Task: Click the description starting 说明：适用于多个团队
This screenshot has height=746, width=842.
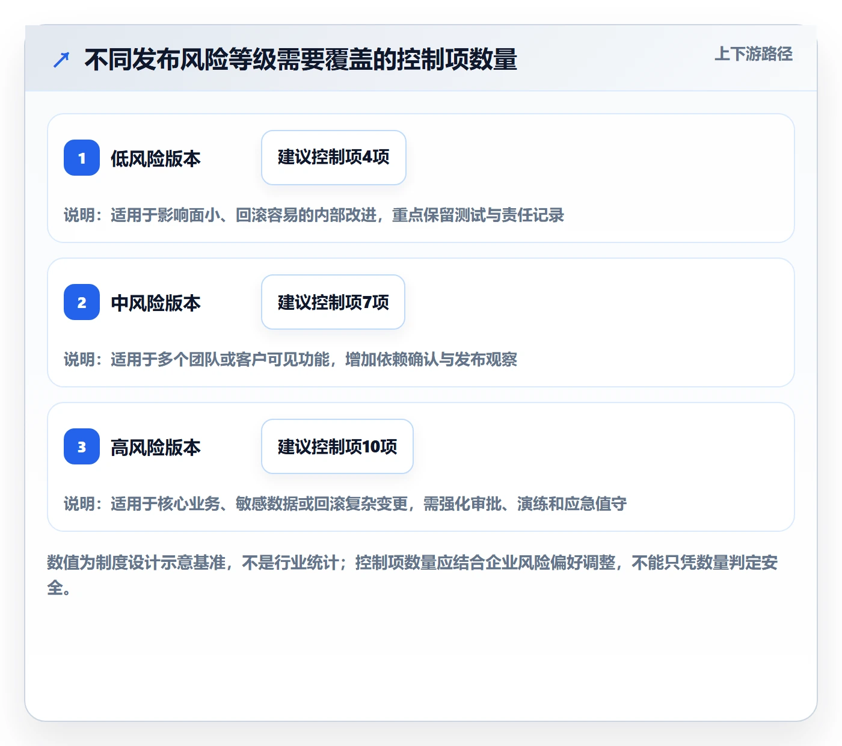Action: (290, 359)
